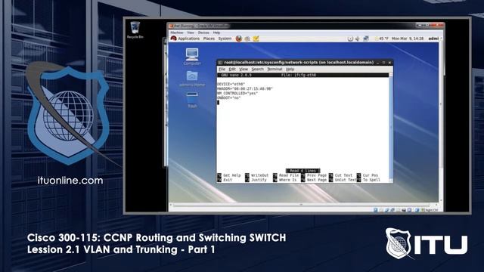The width and height of the screenshot is (484, 272).
Task: Click the WriteOut shortcut label
Action: click(x=259, y=175)
